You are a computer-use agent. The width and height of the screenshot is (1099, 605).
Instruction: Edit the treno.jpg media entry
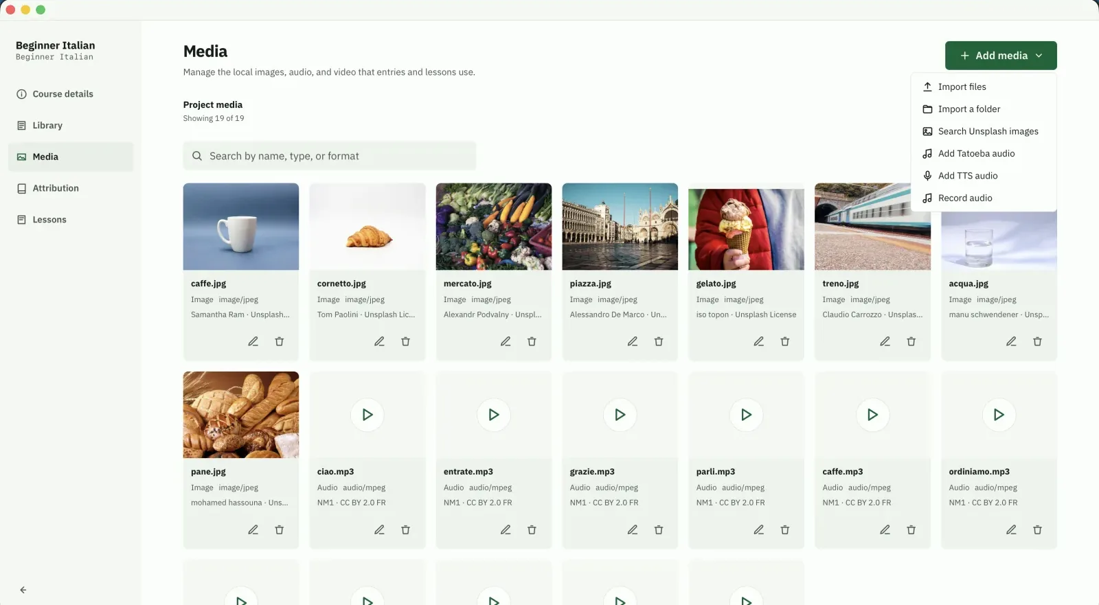(x=885, y=341)
